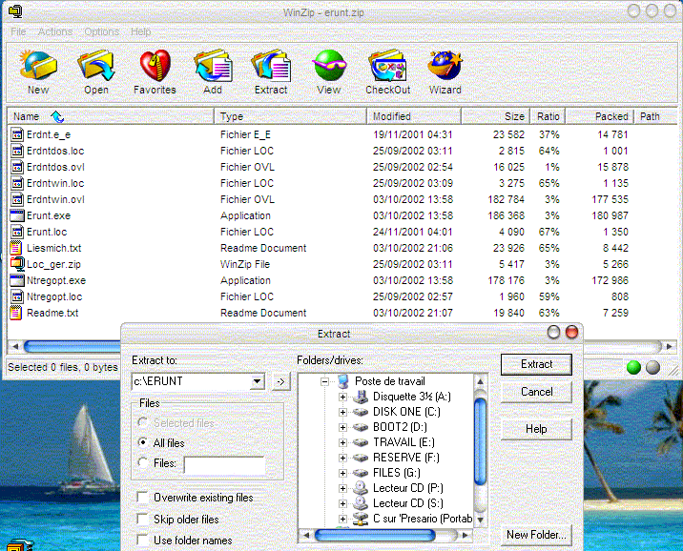Expand the TRAVAIL (E:) drive node
This screenshot has height=551, width=683.
(342, 442)
